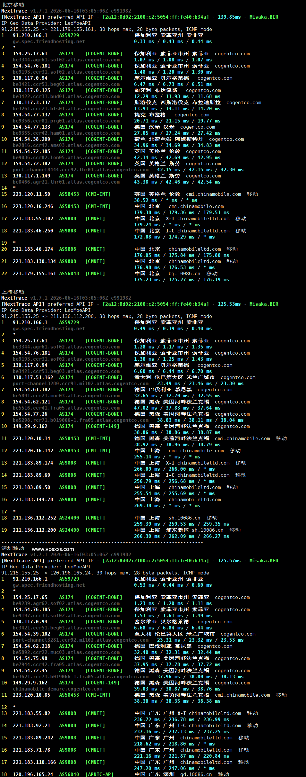
Task: Click the domain text "bj.10086.cn"
Action: pyautogui.click(x=184, y=274)
